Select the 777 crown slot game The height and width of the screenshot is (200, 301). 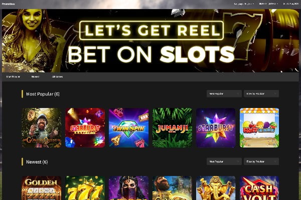(x=85, y=188)
